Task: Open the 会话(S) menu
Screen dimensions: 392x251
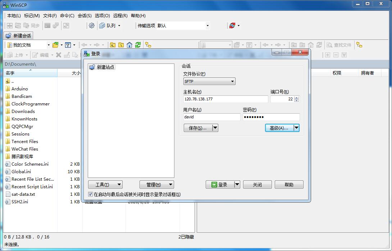Action: tap(85, 15)
